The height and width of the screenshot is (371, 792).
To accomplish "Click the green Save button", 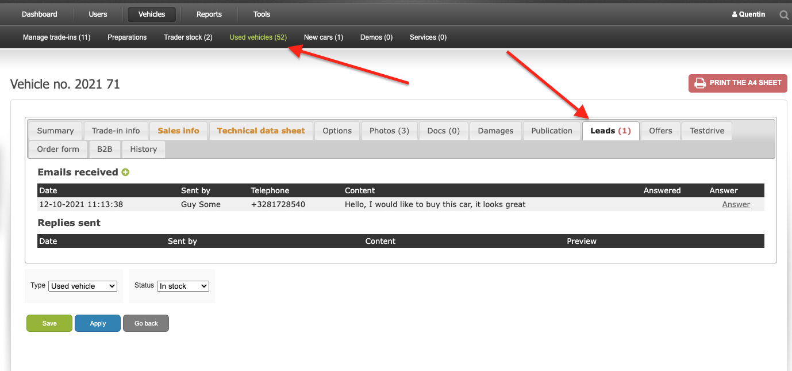I will pos(49,323).
